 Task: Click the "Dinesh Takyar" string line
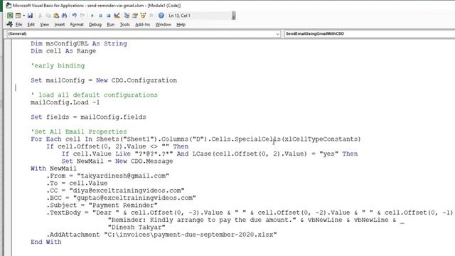click(x=136, y=228)
